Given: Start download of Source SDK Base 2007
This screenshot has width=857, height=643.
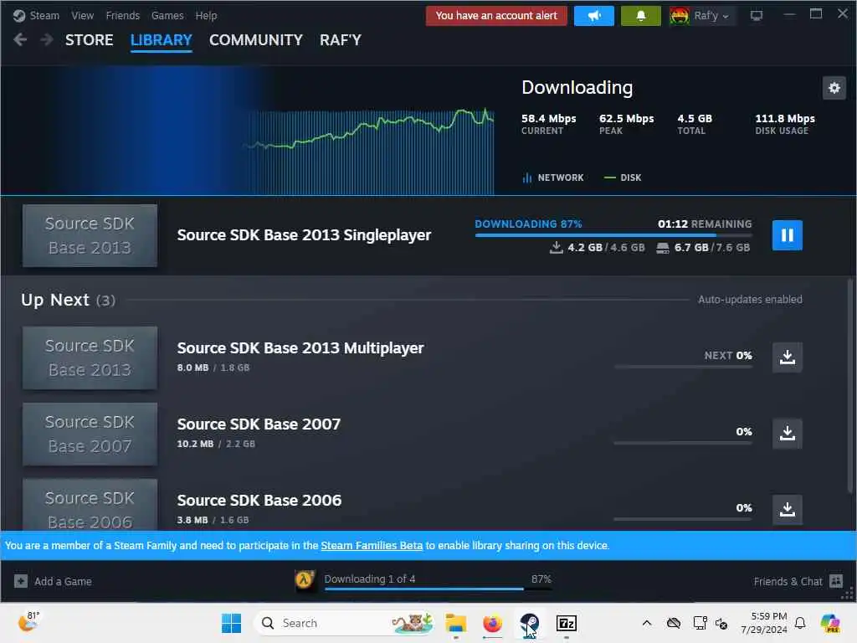Looking at the screenshot, I should click(787, 433).
